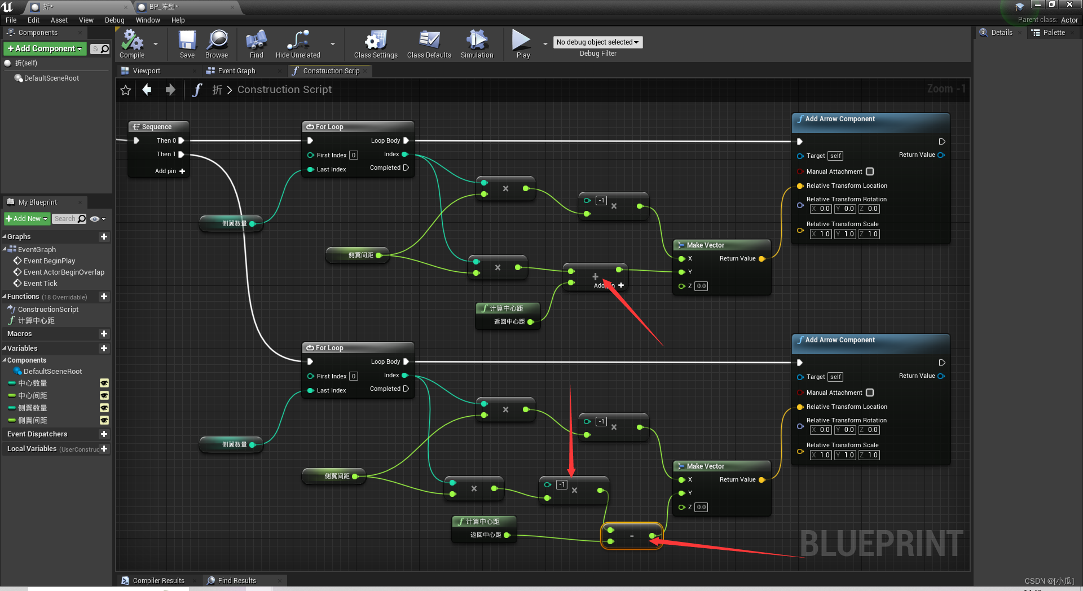Screen dimensions: 1083x591
Task: Expand Hide Unrelated options arrow
Action: tap(333, 43)
